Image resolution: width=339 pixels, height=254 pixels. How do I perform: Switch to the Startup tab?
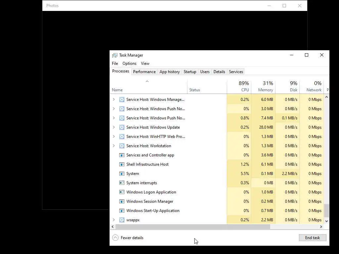tap(190, 72)
